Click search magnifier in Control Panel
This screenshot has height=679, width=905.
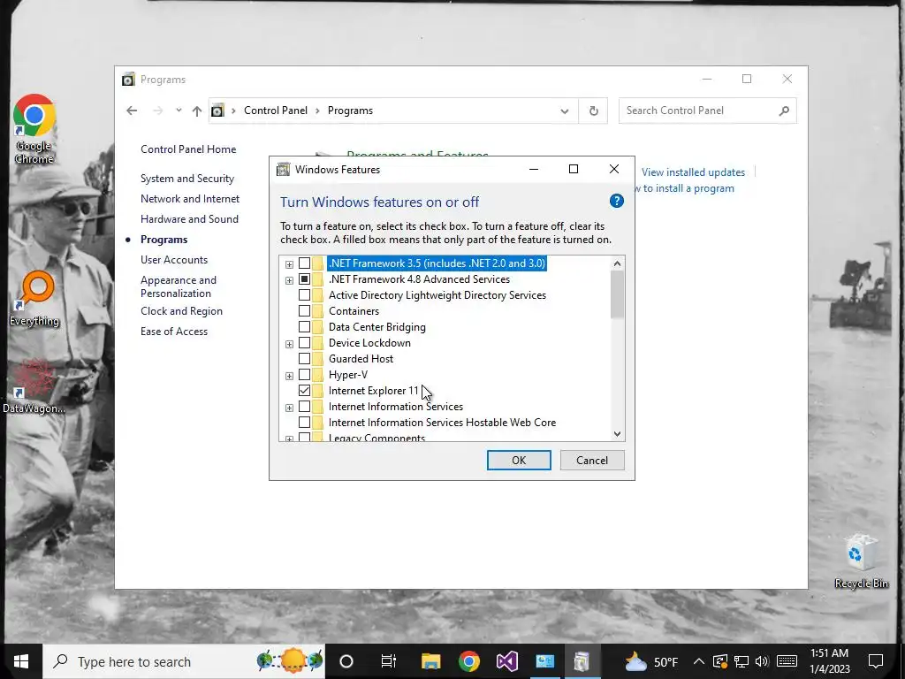(x=784, y=111)
